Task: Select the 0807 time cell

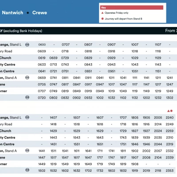Action: [x=88, y=45]
